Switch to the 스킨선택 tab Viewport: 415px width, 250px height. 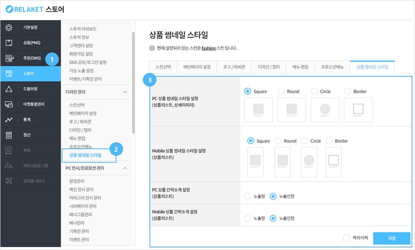163,67
